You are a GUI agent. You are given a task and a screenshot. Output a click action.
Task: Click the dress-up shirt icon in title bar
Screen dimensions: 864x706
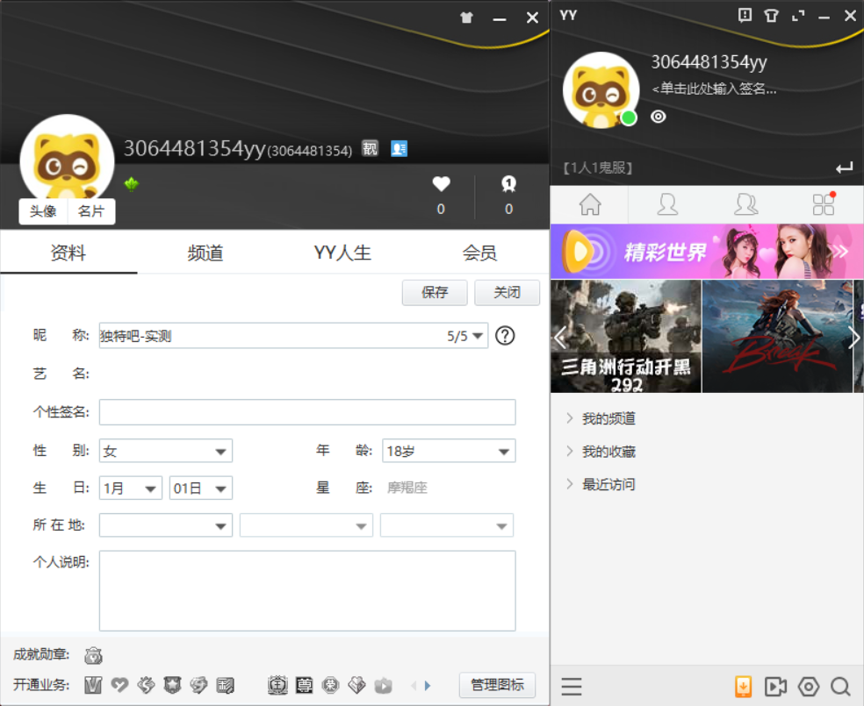[x=771, y=15]
